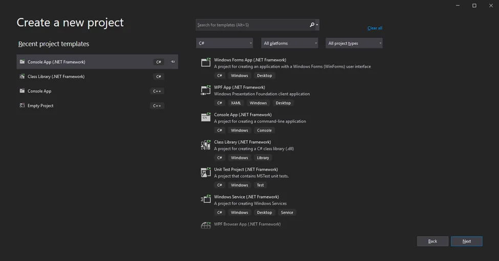Select recent C++ Console App template
This screenshot has height=261, width=499.
[x=39, y=91]
